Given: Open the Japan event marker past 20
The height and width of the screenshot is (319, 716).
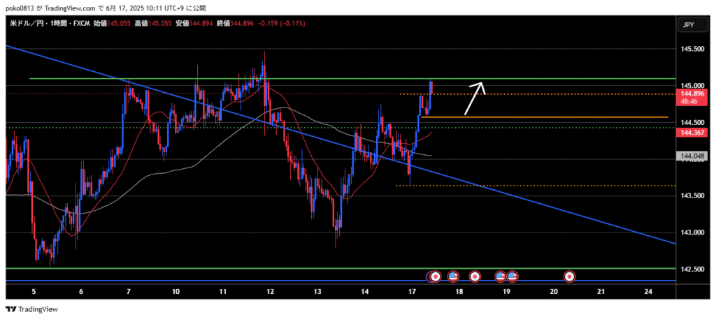Looking at the screenshot, I should [569, 276].
